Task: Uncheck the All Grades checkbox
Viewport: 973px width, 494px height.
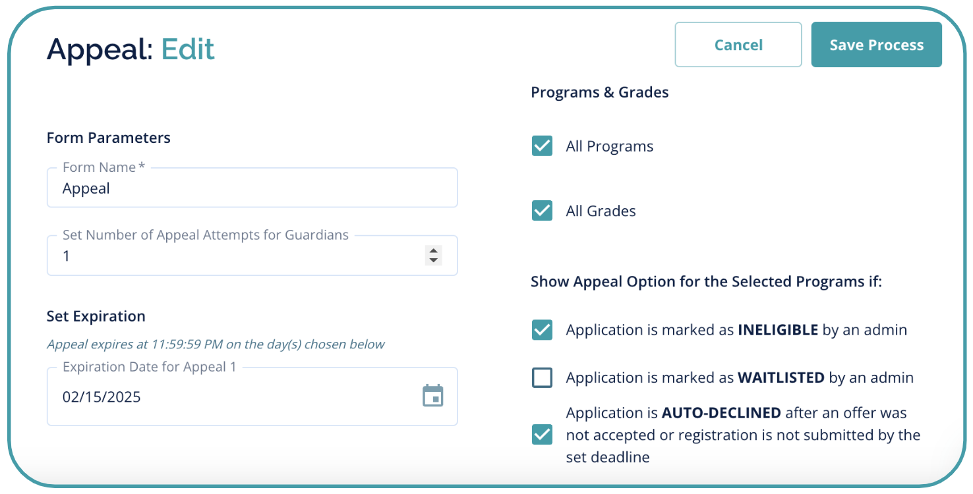Action: coord(542,211)
